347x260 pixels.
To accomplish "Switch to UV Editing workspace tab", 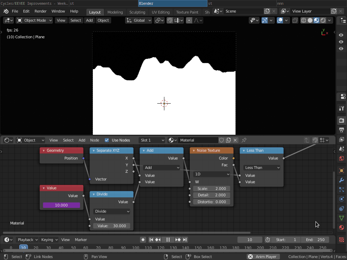I will tap(161, 12).
